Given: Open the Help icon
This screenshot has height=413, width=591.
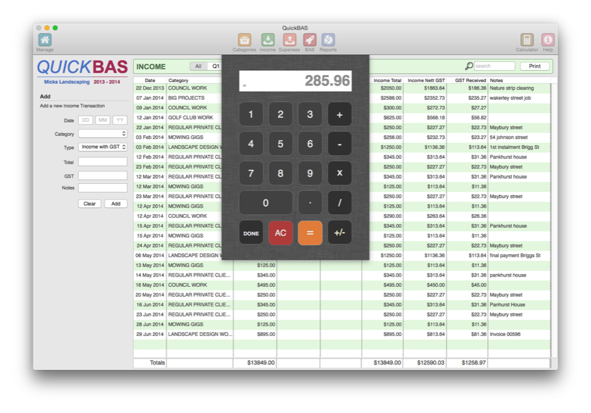Looking at the screenshot, I should [547, 39].
